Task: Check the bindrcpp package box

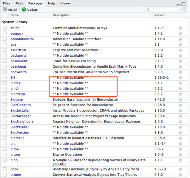Action: tap(5, 94)
